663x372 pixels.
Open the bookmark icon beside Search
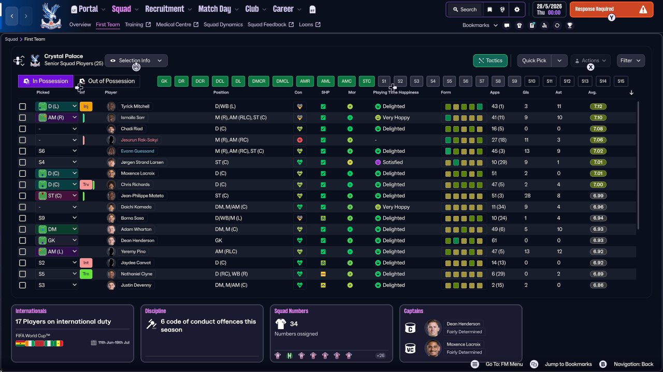(x=489, y=9)
